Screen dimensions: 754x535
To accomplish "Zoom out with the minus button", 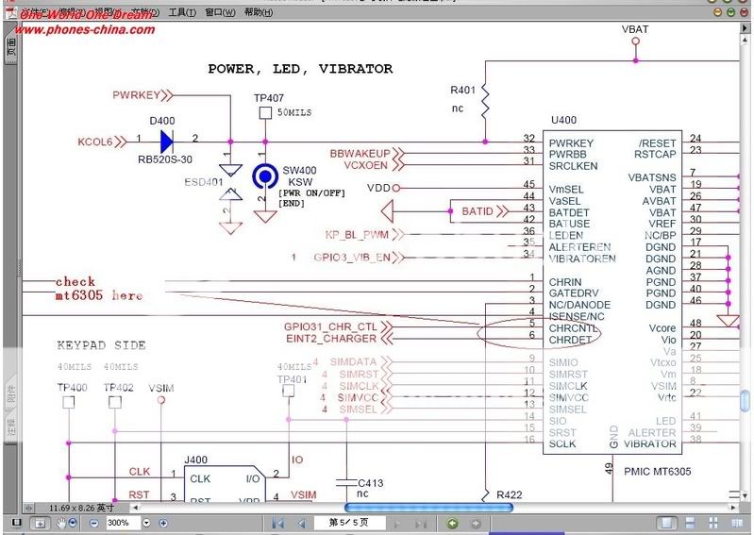I will [x=94, y=523].
